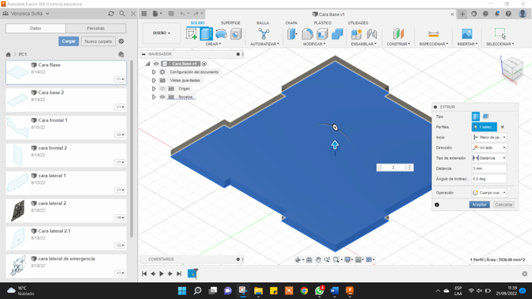Refresh the data panel
The image size is (532, 299).
click(111, 14)
